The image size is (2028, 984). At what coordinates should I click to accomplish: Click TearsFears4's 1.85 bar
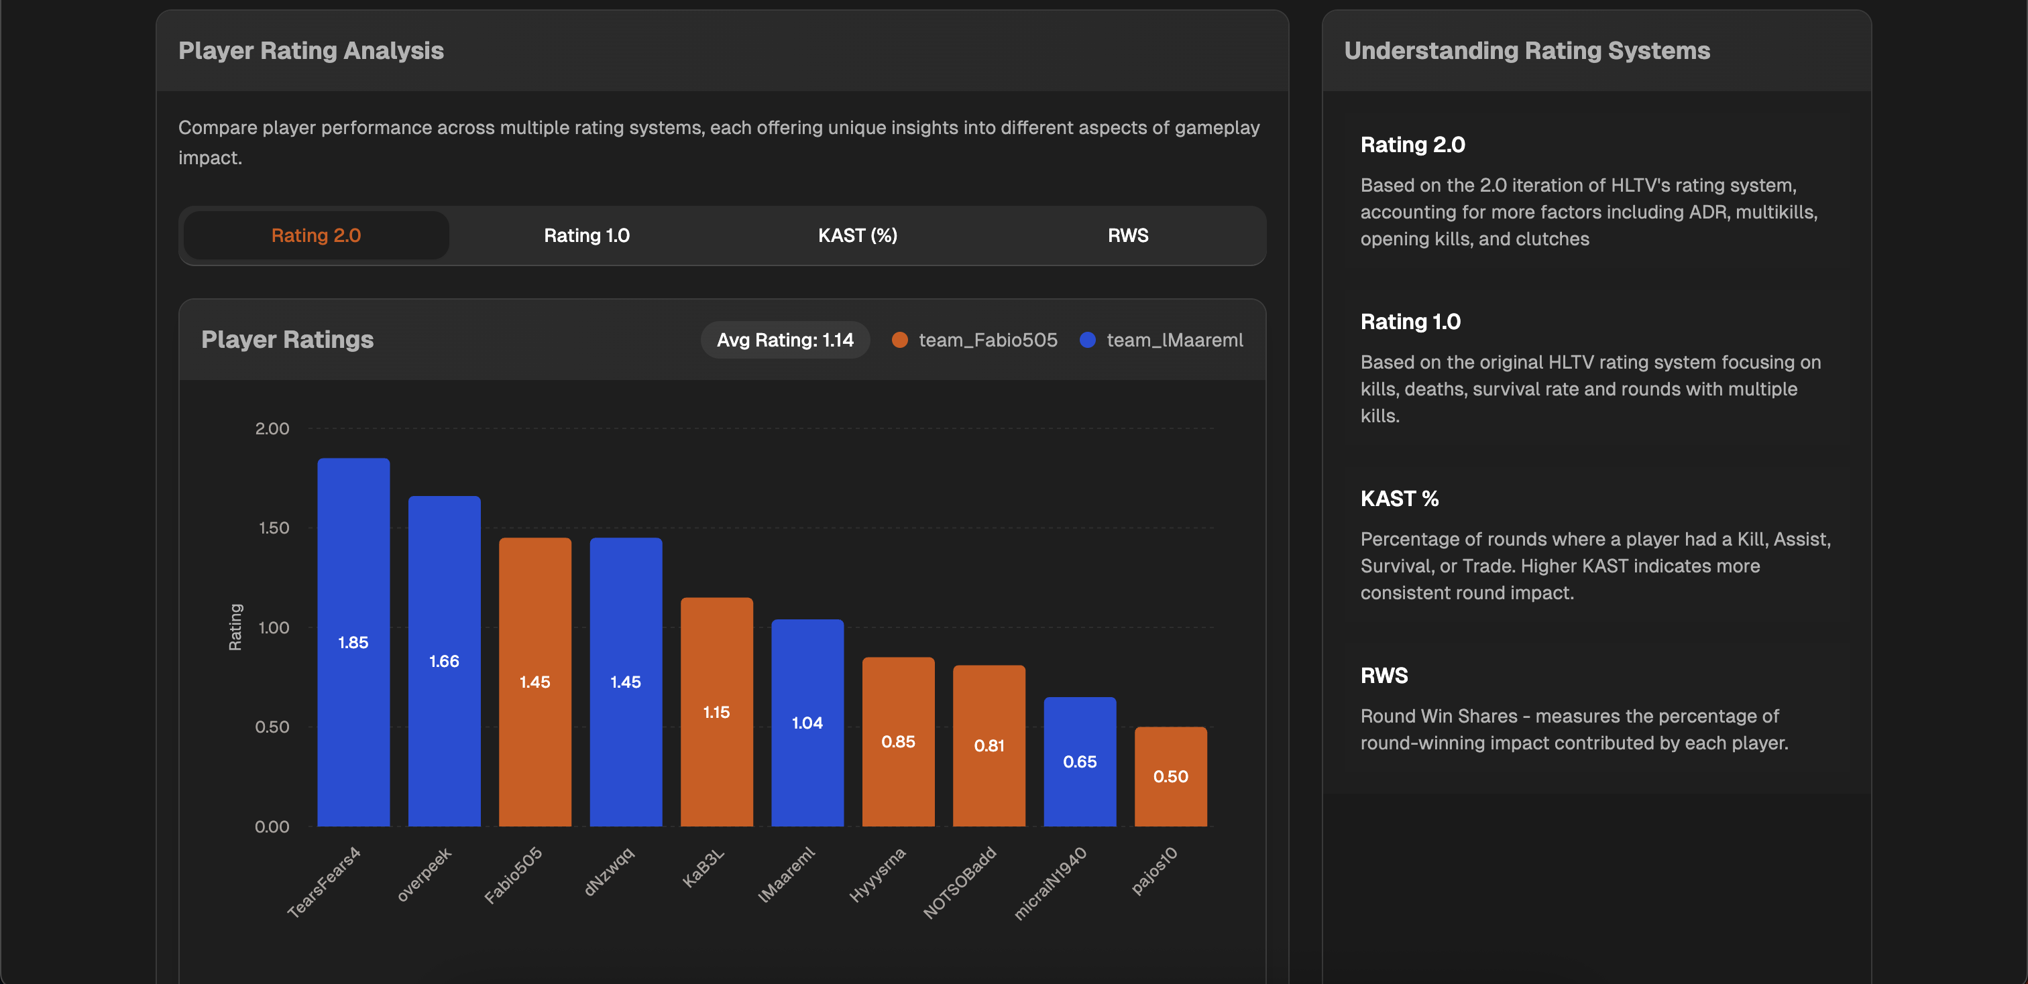pos(353,642)
